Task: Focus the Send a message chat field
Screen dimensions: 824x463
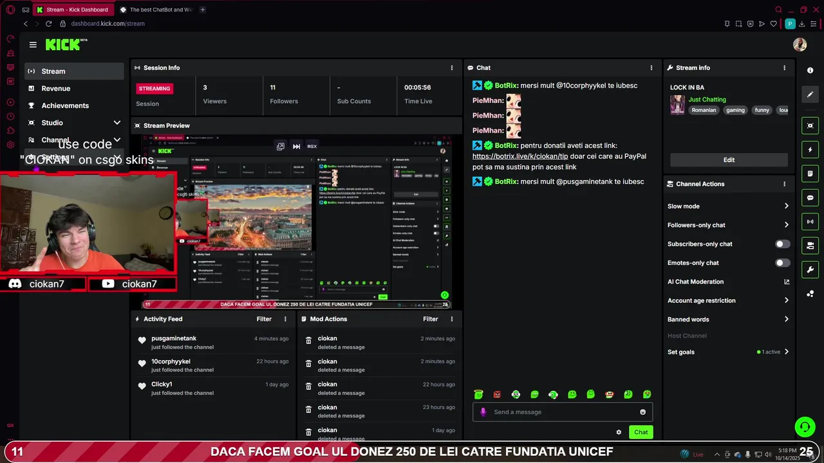Action: click(563, 412)
